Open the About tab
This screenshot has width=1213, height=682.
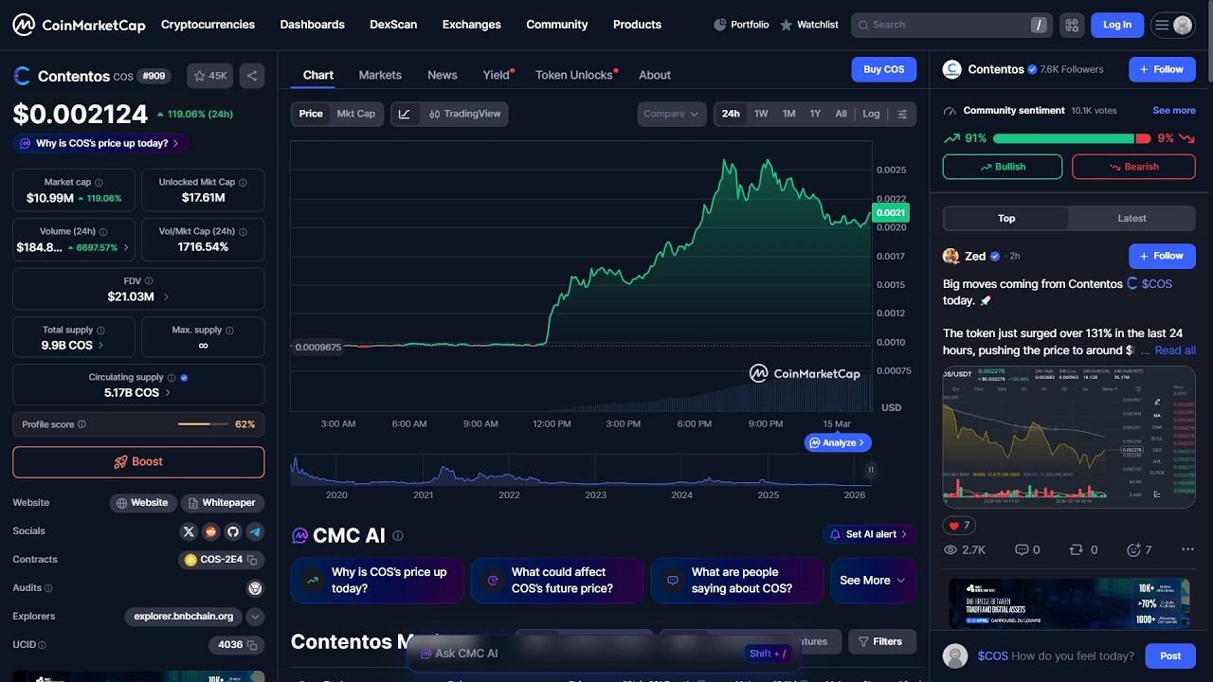[x=655, y=75]
